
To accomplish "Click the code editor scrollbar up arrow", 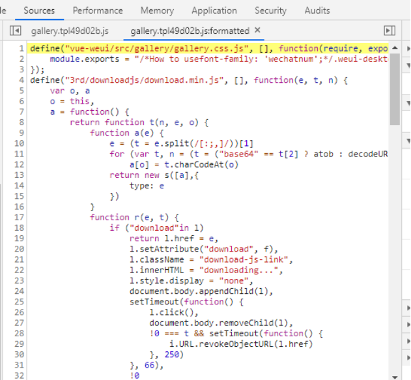I will tap(395, 48).
